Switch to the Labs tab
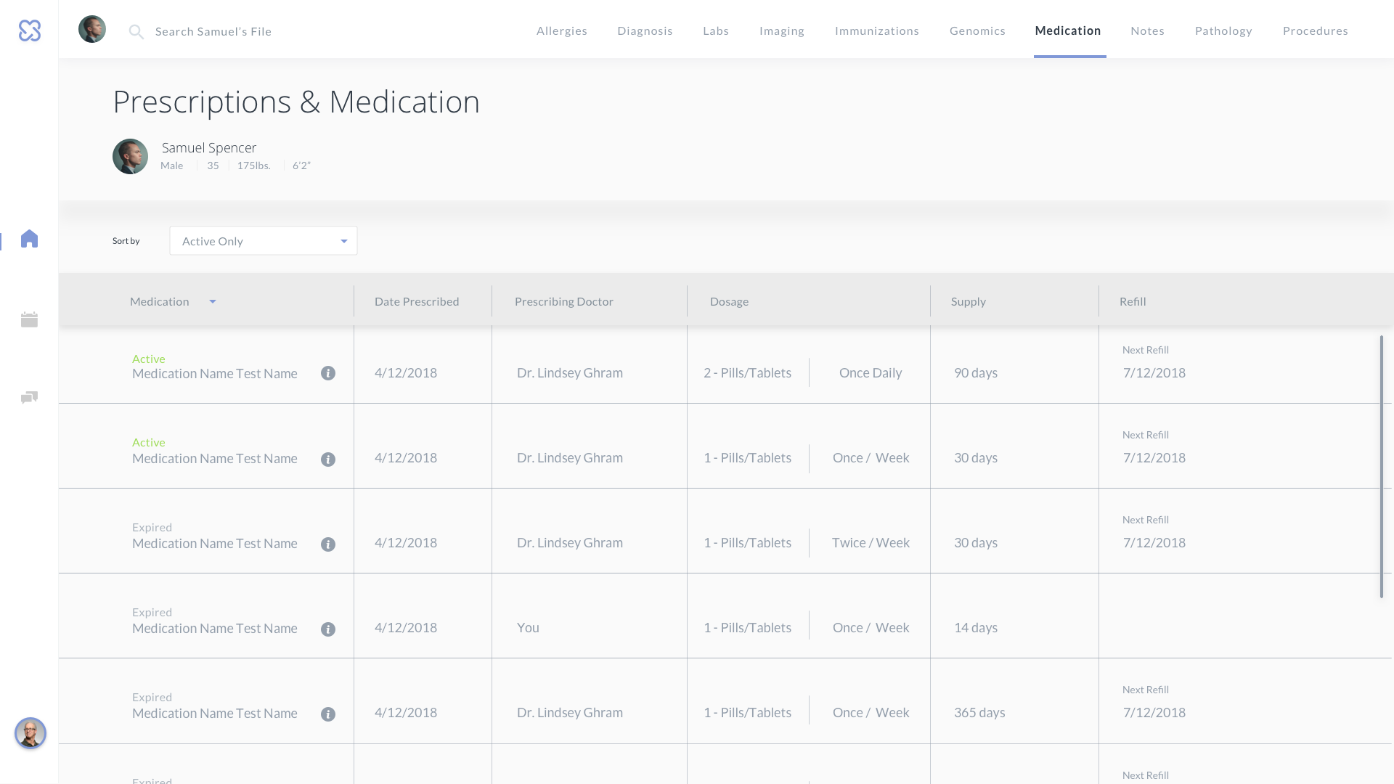Viewport: 1394px width, 784px height. 715,30
